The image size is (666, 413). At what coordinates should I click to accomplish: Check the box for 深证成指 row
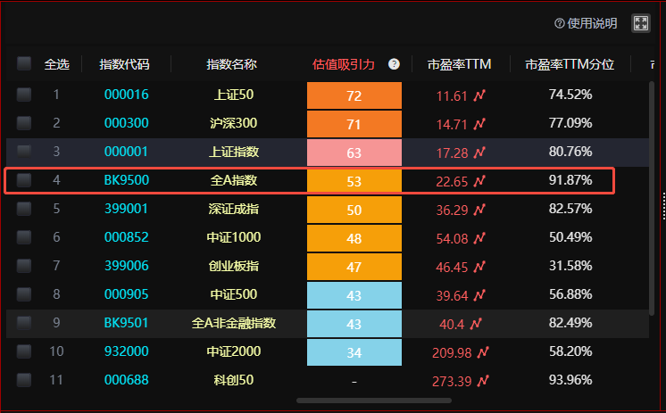click(24, 209)
